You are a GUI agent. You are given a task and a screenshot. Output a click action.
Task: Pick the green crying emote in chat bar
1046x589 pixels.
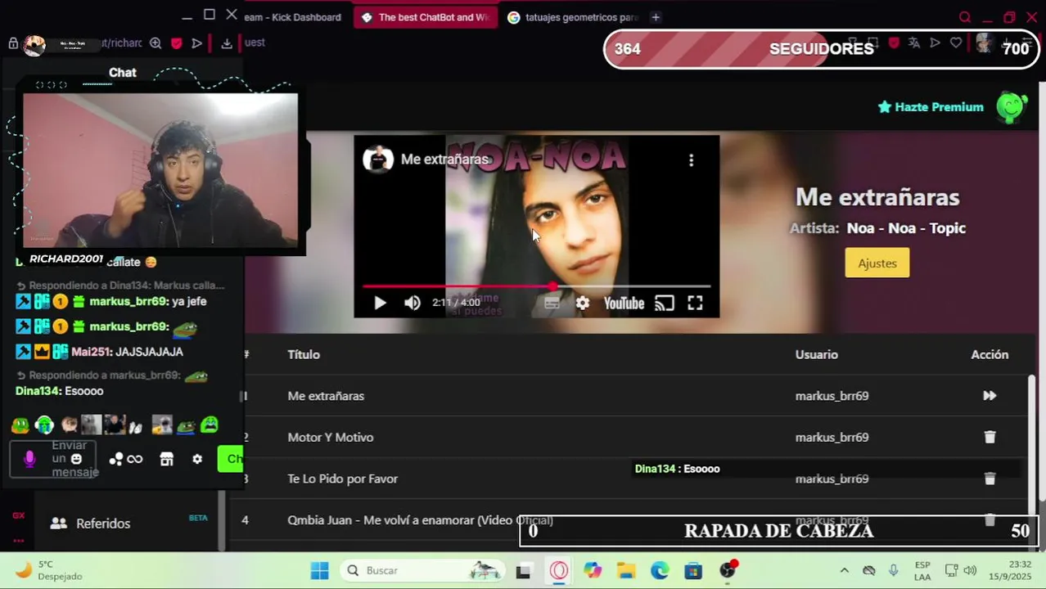tap(210, 425)
